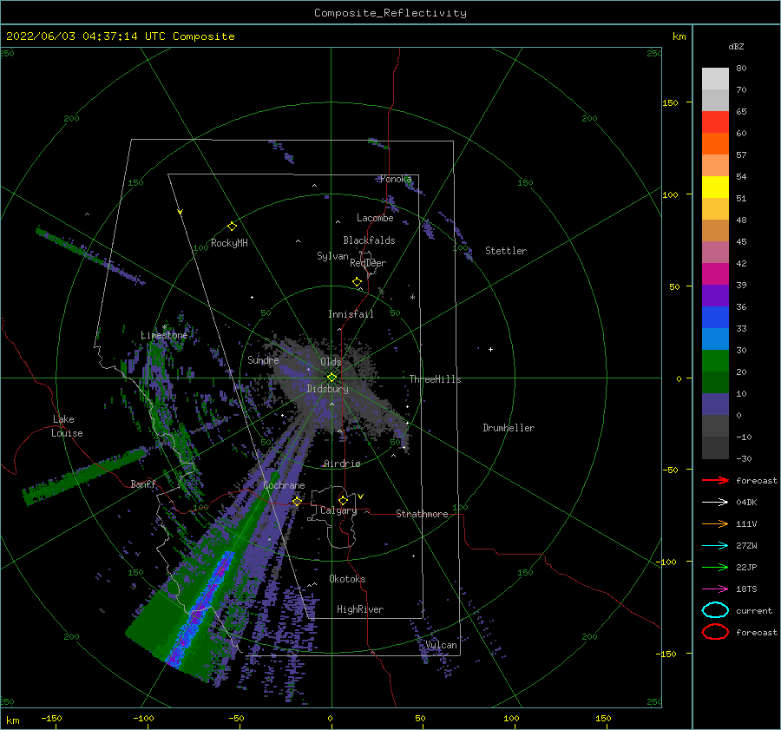Click the Cochrane city label

284,485
